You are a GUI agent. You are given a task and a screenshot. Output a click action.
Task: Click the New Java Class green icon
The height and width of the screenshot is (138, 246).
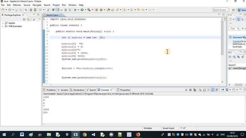click(101, 10)
